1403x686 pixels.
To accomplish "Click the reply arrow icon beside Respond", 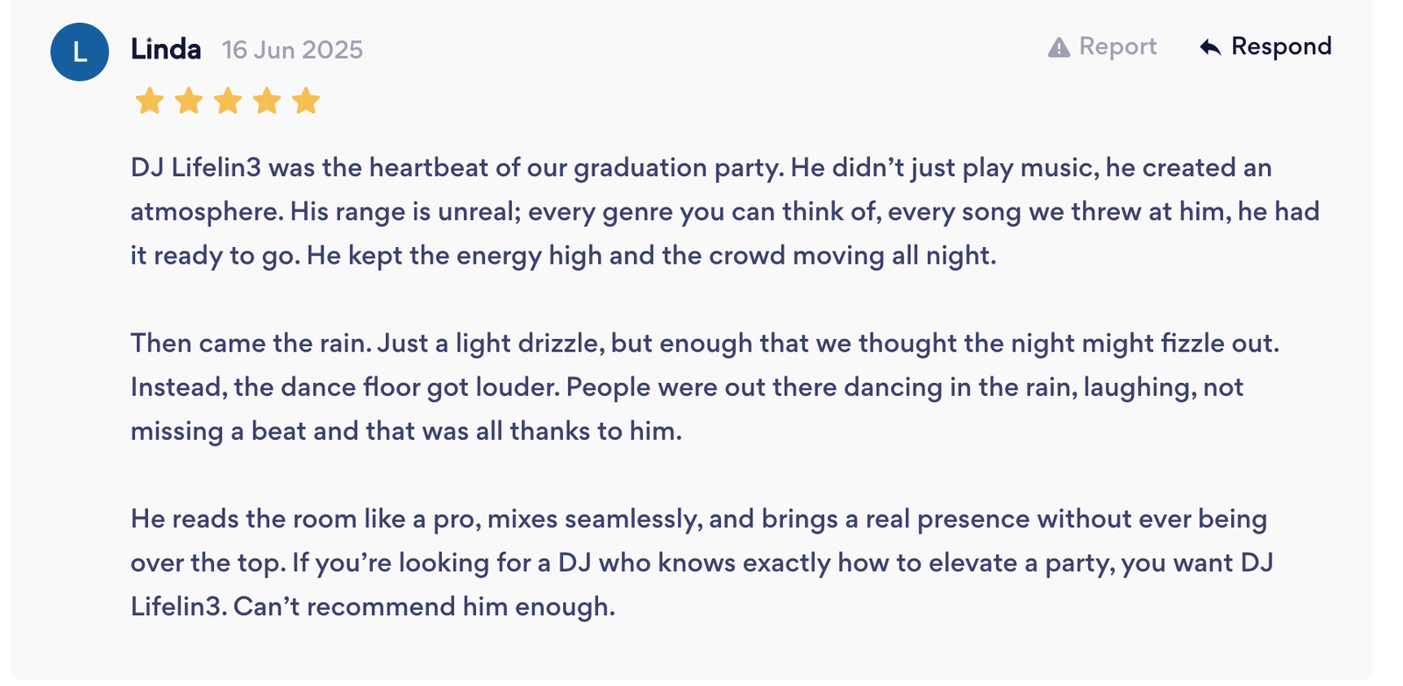I will (1210, 47).
